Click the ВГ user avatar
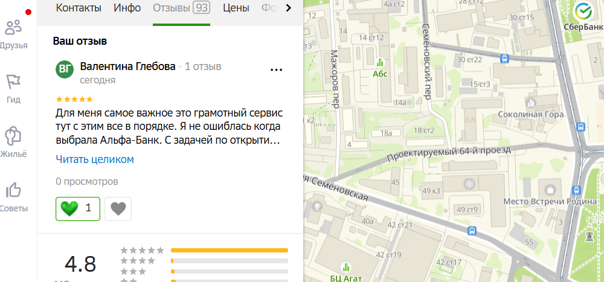The height and width of the screenshot is (282, 604). 65,69
